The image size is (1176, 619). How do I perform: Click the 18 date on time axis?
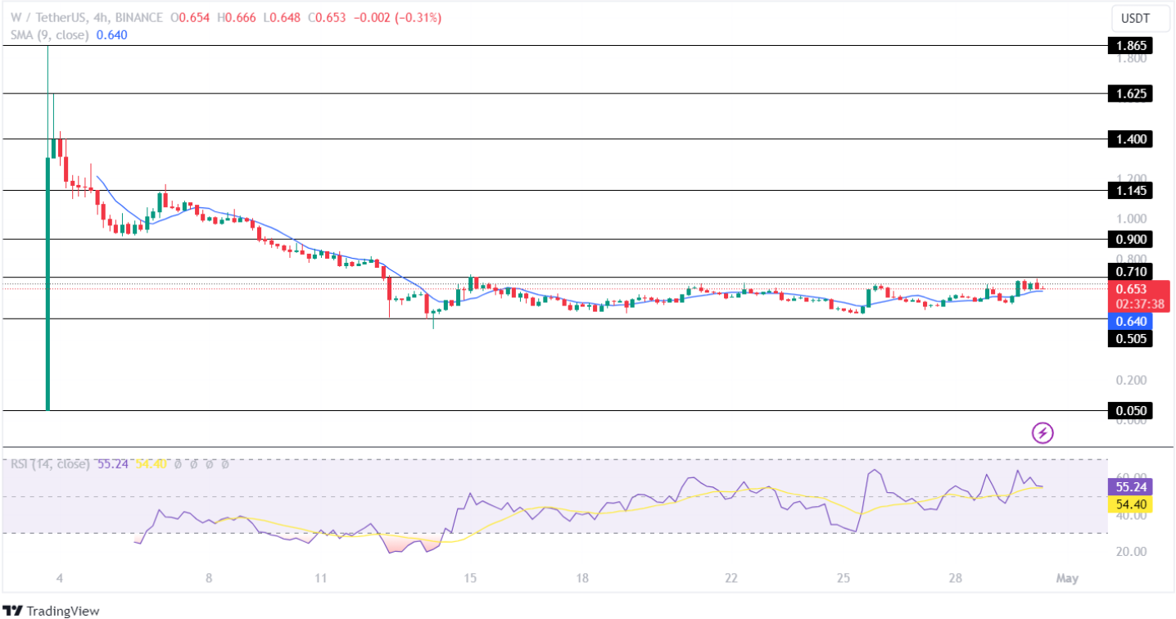point(582,578)
